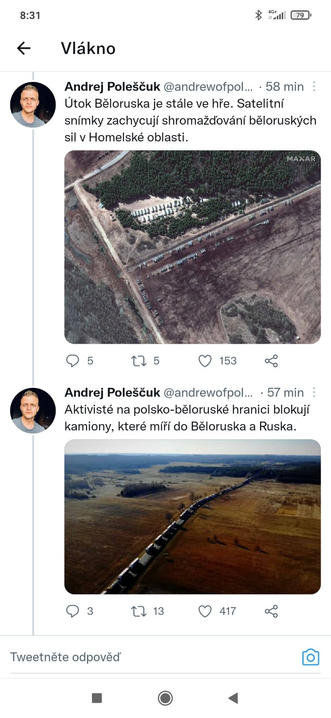The image size is (331, 718).
Task: Open more options for the first tweet
Action: (x=314, y=86)
